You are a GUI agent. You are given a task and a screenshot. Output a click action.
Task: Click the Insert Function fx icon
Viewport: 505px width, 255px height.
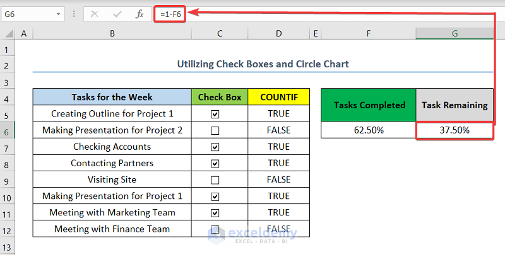pos(140,13)
